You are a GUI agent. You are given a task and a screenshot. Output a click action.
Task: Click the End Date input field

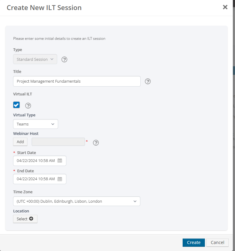36,179
